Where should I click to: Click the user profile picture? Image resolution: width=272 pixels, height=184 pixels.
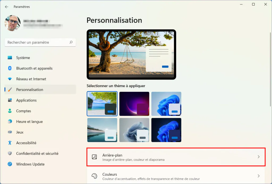[12, 23]
